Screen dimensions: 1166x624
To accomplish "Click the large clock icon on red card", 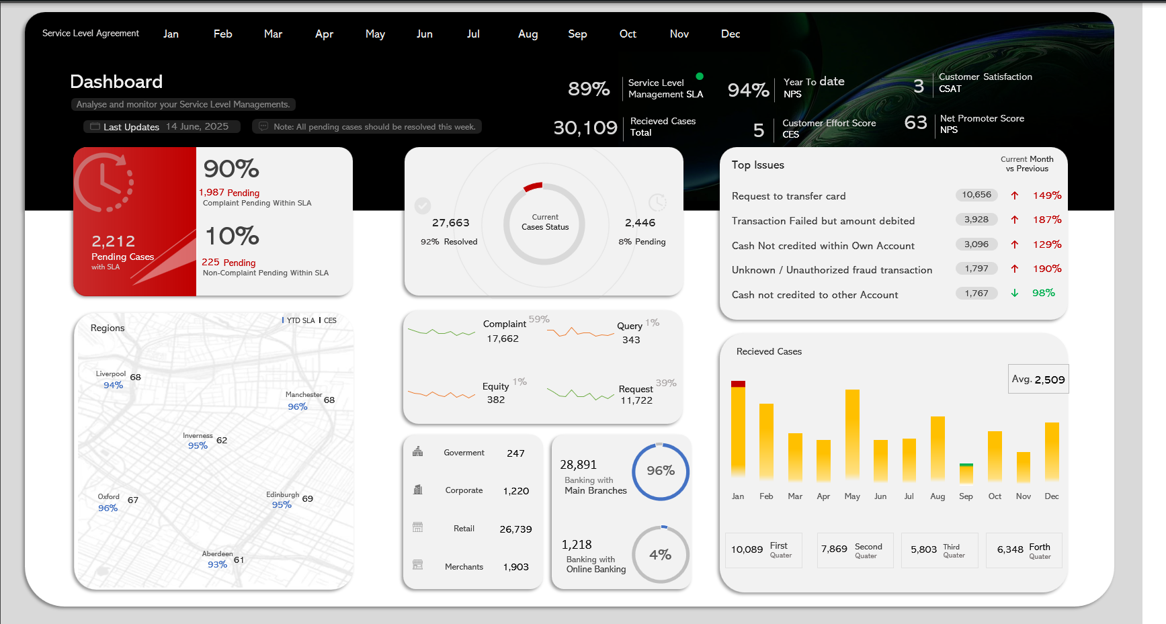I will tap(104, 183).
